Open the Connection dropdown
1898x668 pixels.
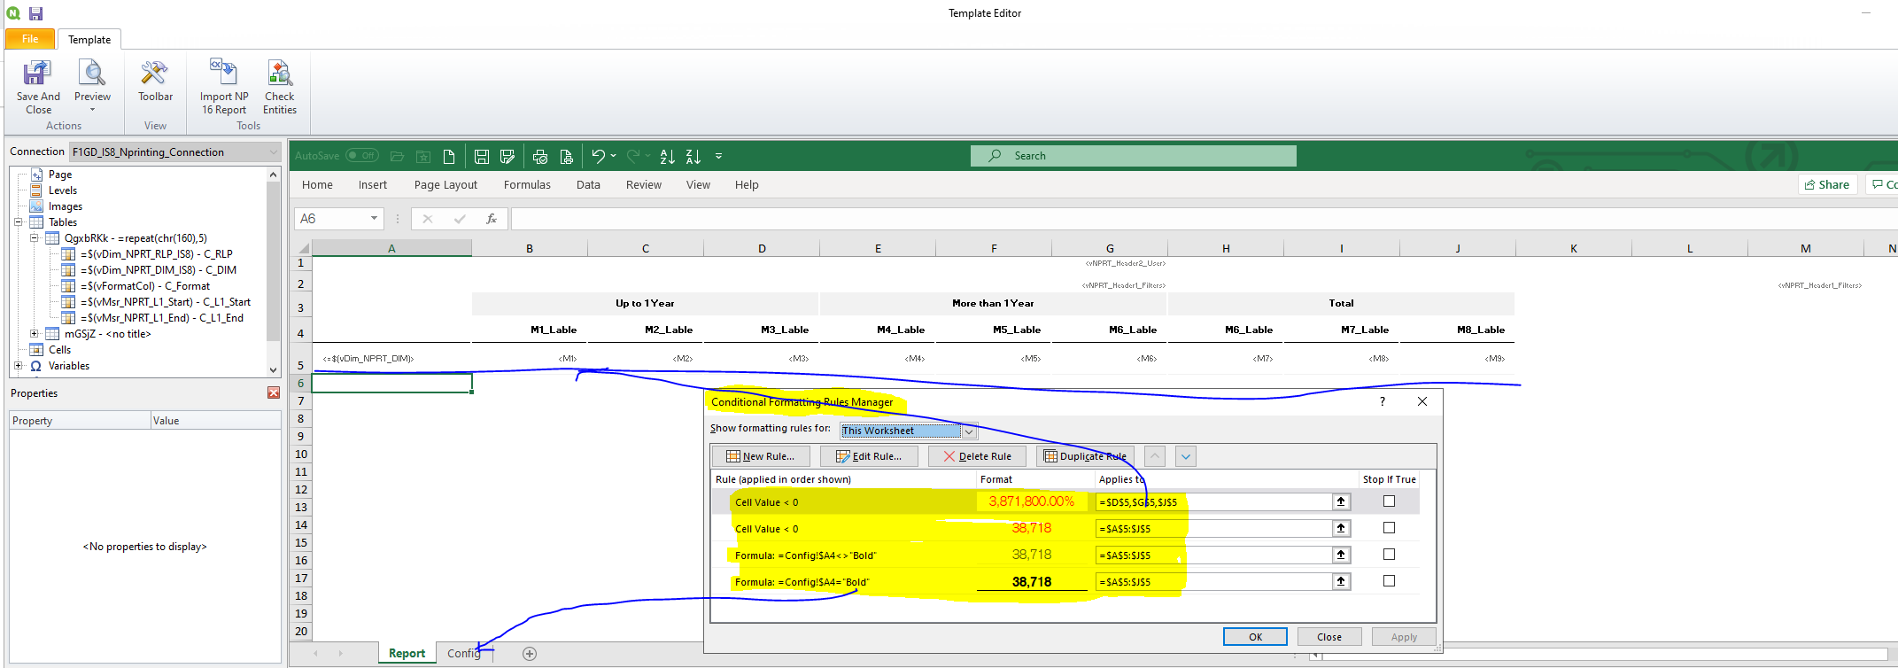coord(273,152)
